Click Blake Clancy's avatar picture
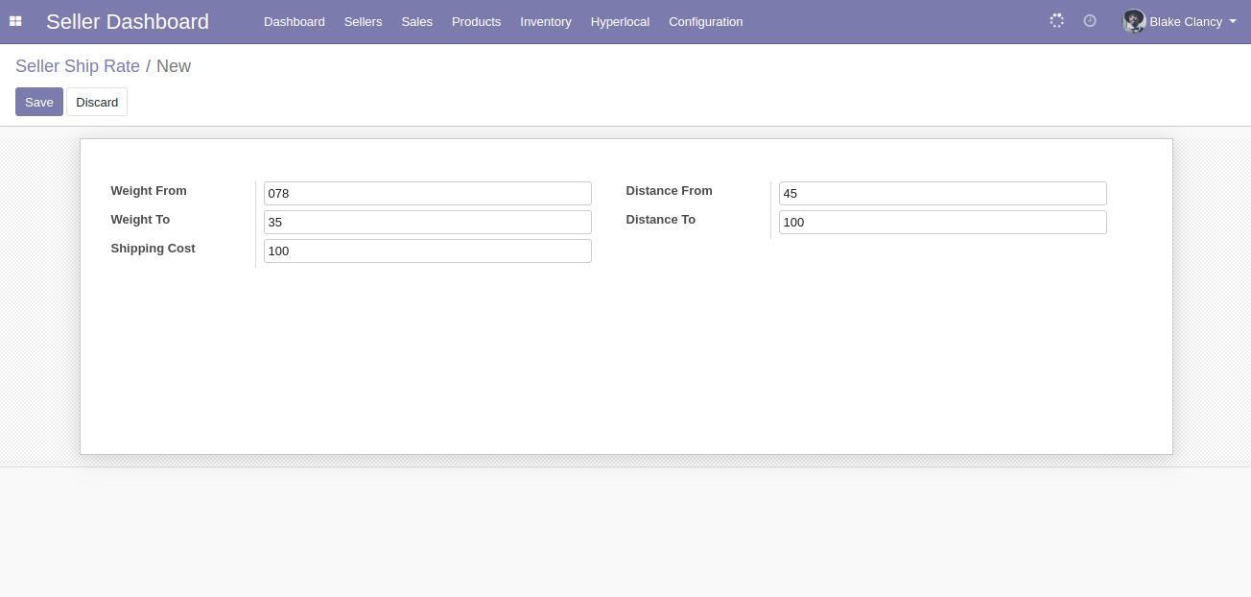This screenshot has width=1251, height=597. point(1134,21)
